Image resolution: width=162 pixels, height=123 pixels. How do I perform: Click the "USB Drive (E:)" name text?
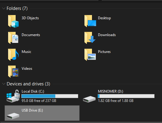pos(32,110)
